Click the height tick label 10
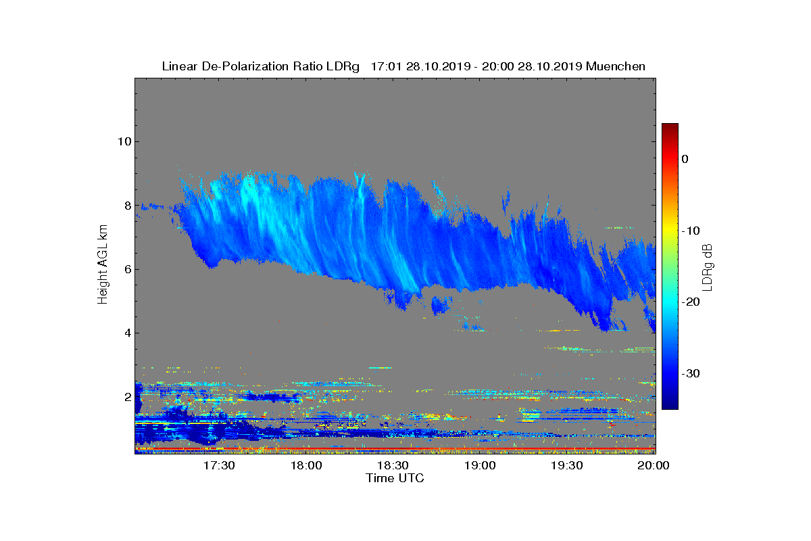This screenshot has width=811, height=541. [124, 142]
